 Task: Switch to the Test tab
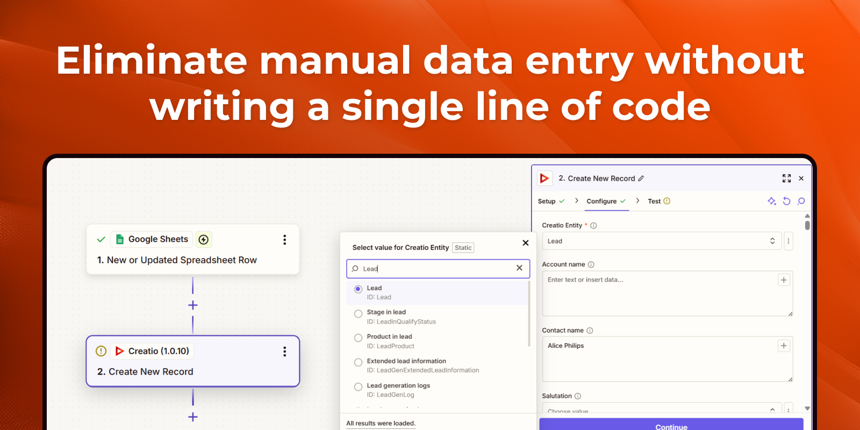[654, 202]
